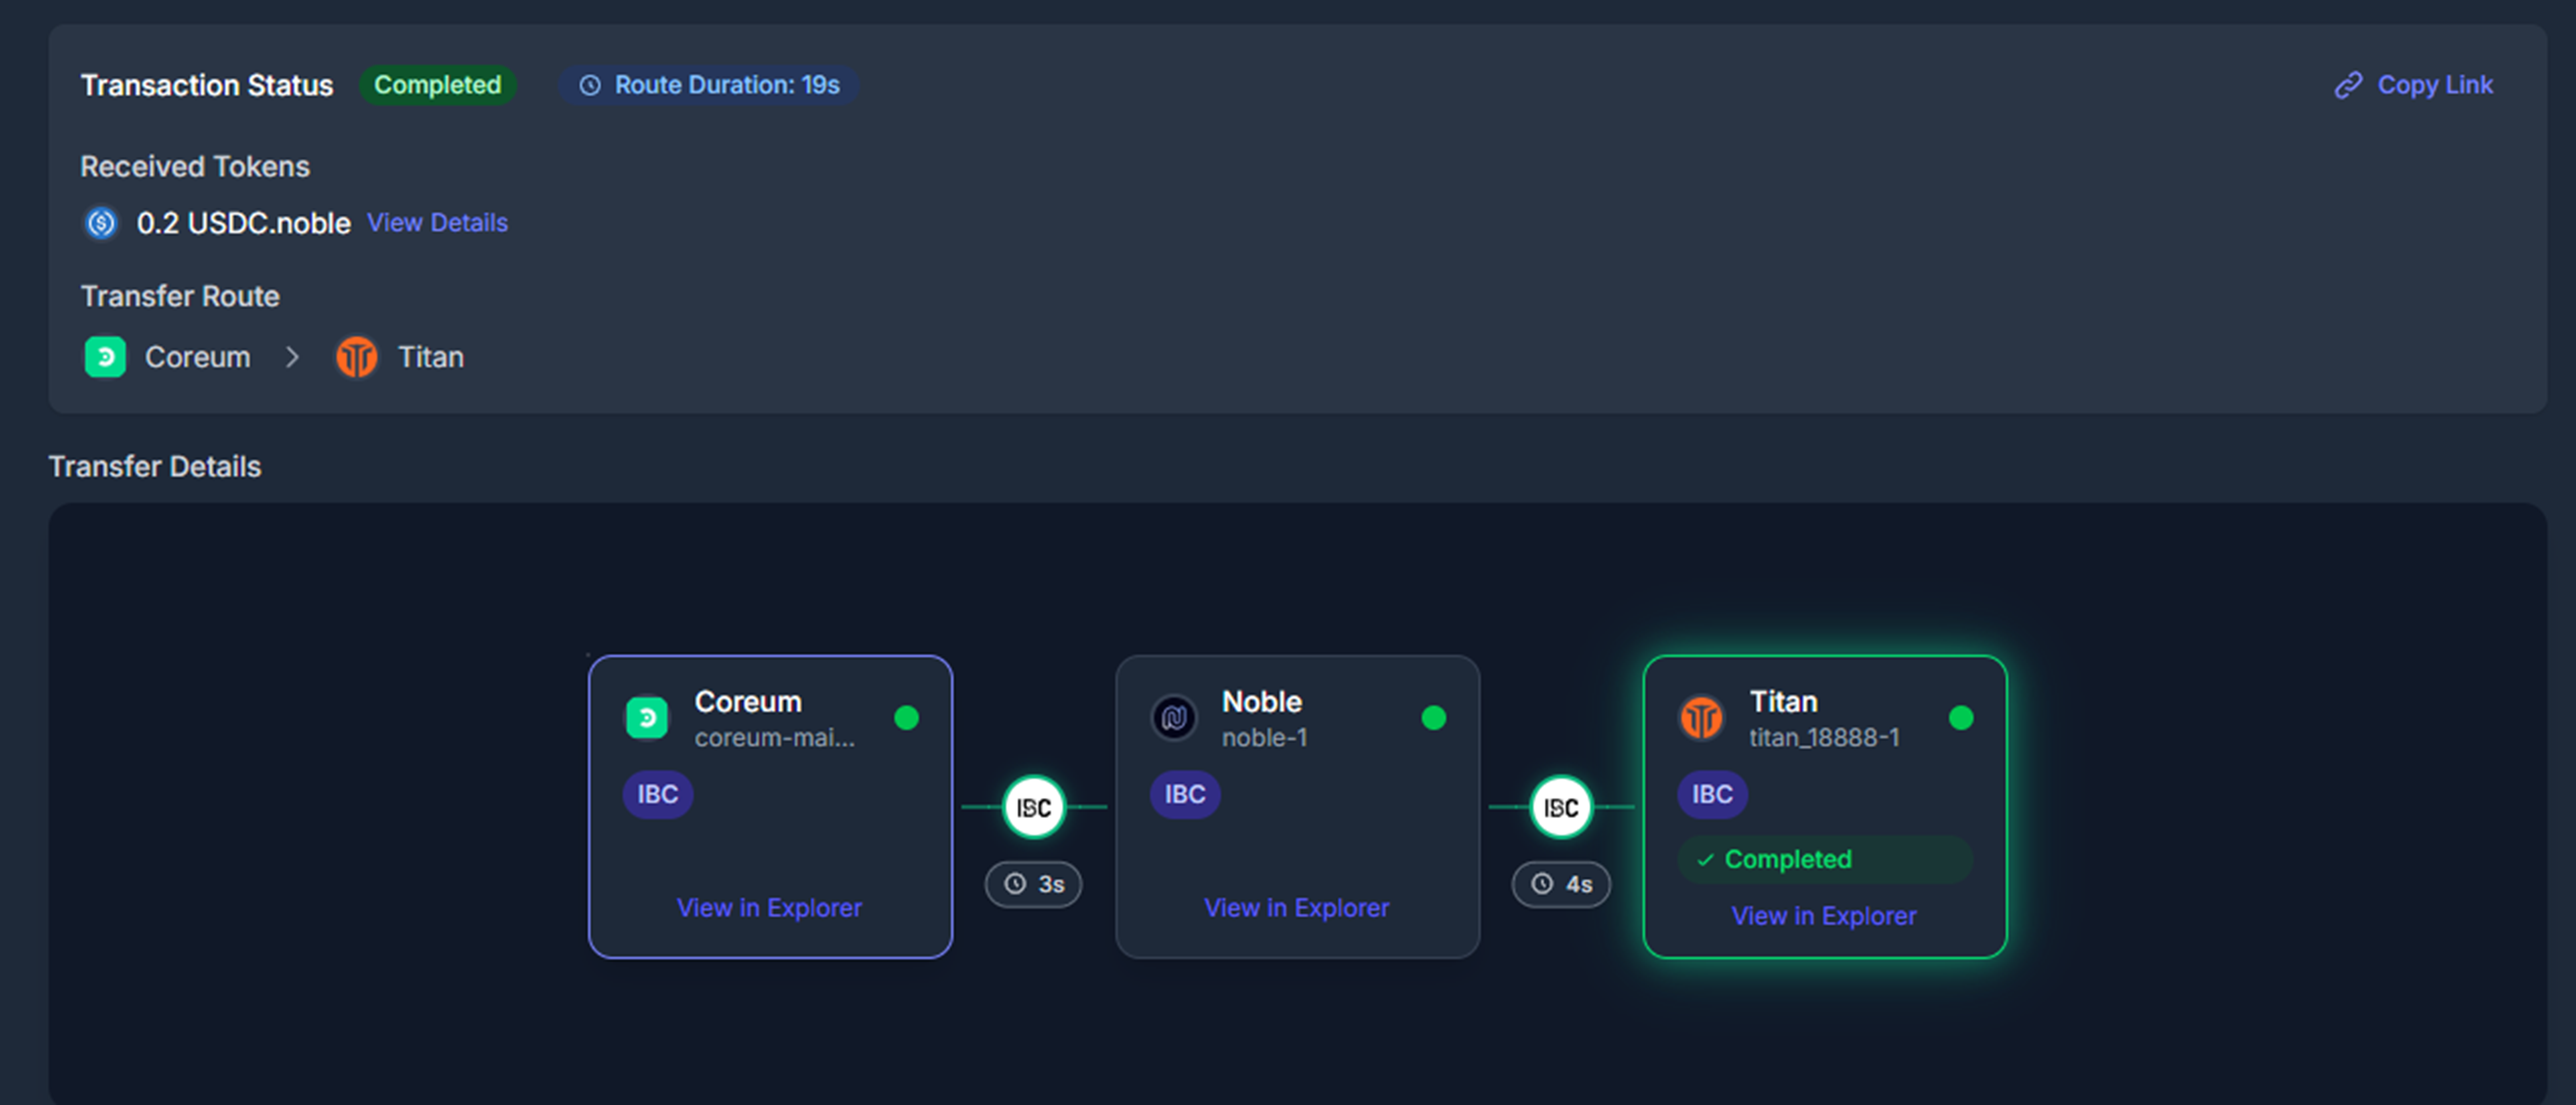
Task: Click the chevron between Coreum and Titan
Action: coord(292,357)
